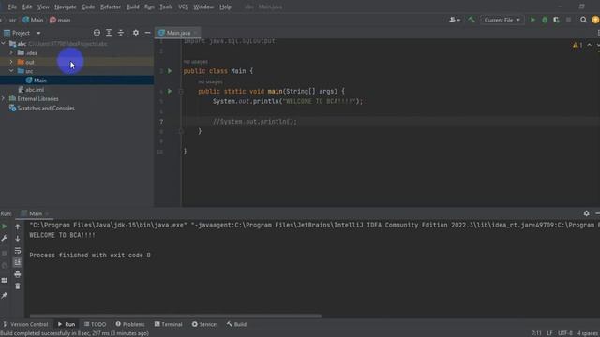Click Select Opened File target icon
The image size is (600, 337).
[x=97, y=33]
